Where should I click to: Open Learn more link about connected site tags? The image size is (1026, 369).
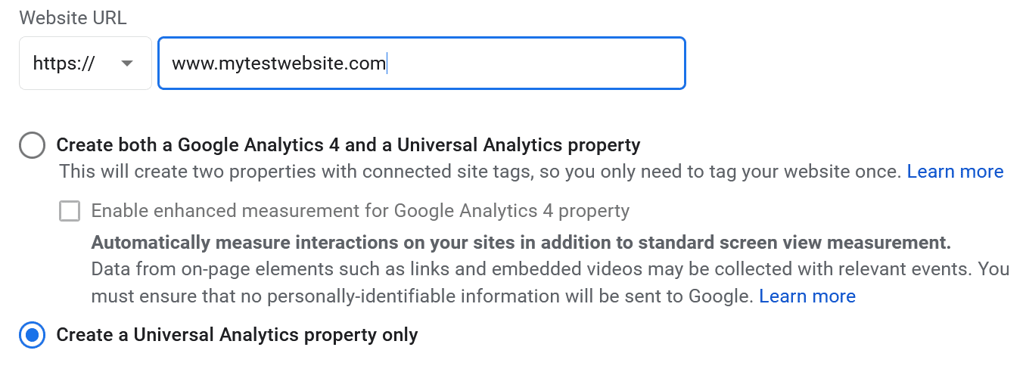955,172
